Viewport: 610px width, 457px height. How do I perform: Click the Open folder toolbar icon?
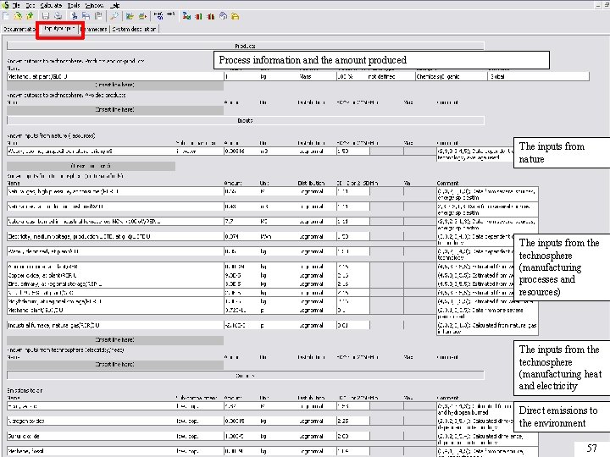tap(18, 16)
